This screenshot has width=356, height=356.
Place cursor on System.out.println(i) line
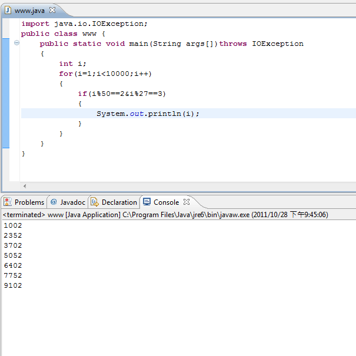[148, 114]
